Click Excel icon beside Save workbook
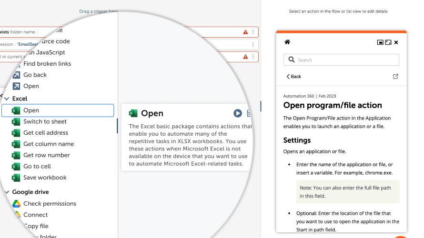Image resolution: width=424 pixels, height=238 pixels. coord(16,178)
